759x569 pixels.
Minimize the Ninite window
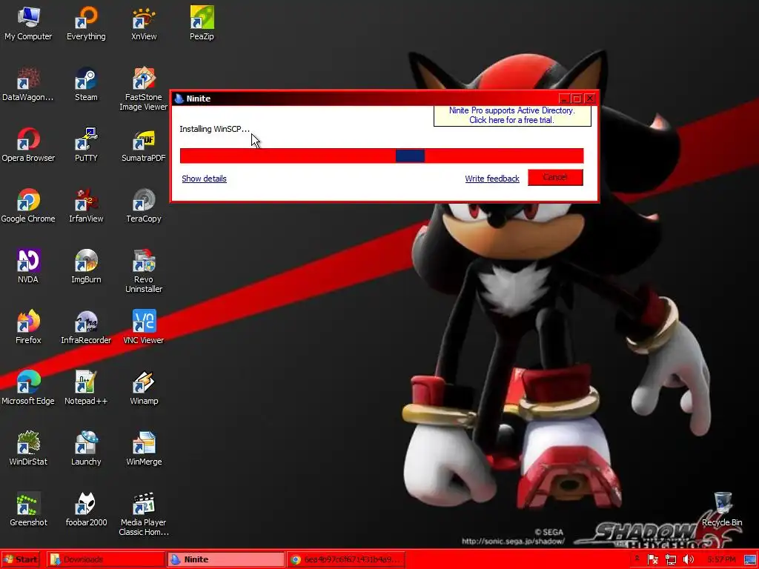[564, 99]
